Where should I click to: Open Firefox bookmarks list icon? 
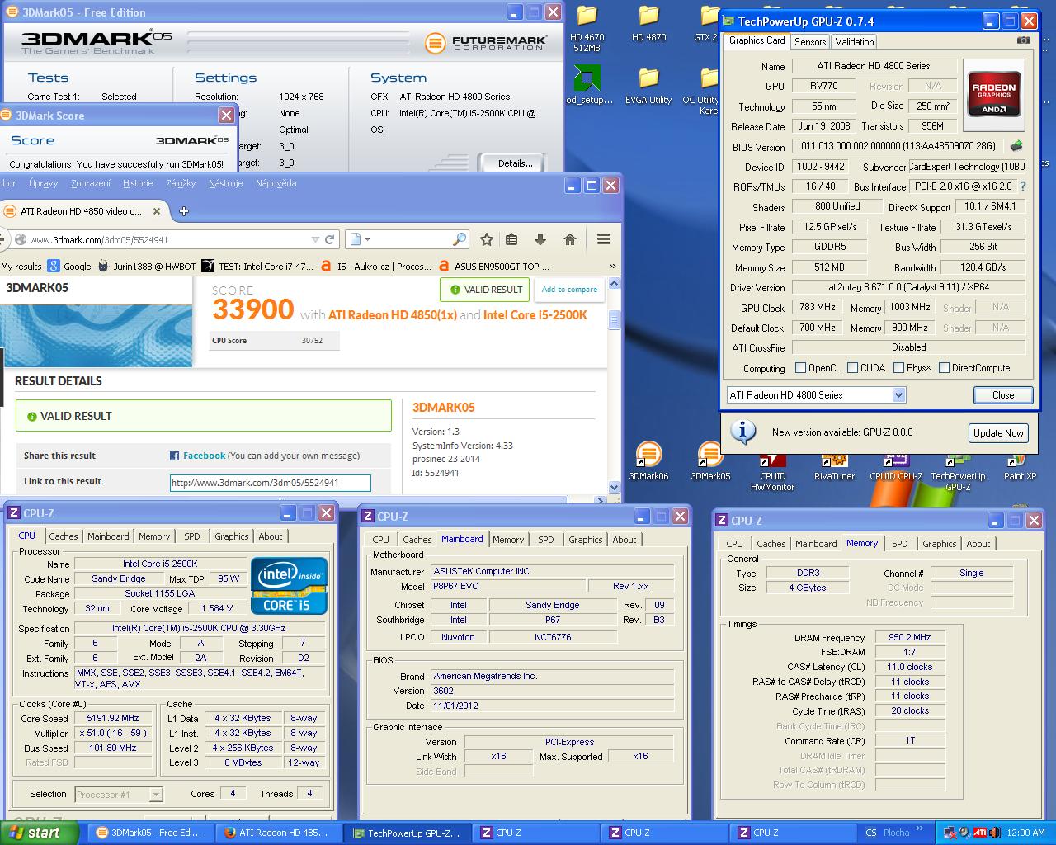pos(511,239)
